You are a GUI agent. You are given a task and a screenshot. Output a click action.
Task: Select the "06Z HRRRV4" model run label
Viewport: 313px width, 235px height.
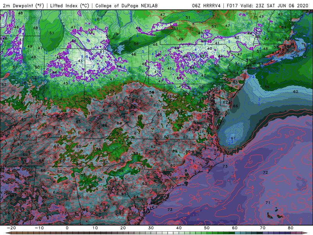[206, 5]
